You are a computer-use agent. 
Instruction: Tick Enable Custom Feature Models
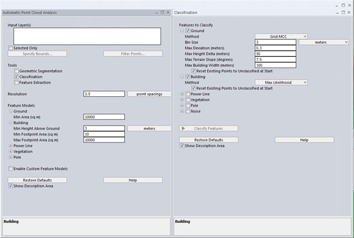point(11,169)
